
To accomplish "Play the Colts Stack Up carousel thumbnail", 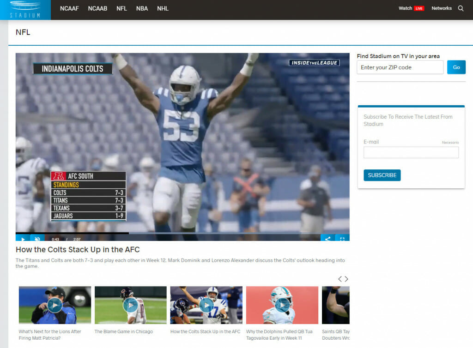I will click(206, 305).
